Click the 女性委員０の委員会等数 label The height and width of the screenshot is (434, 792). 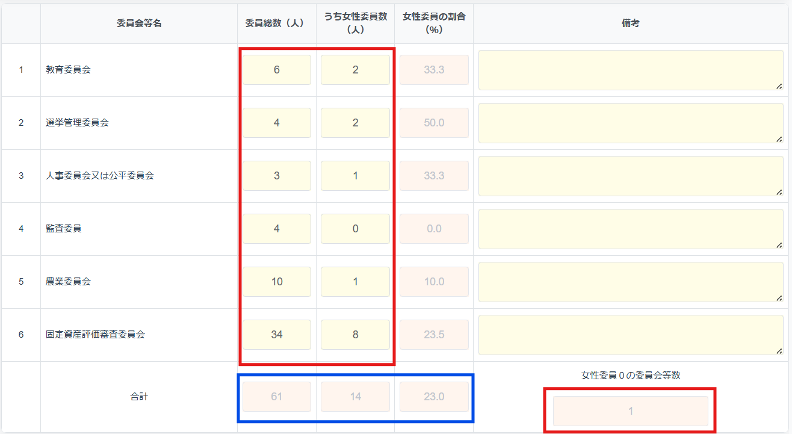pyautogui.click(x=631, y=375)
